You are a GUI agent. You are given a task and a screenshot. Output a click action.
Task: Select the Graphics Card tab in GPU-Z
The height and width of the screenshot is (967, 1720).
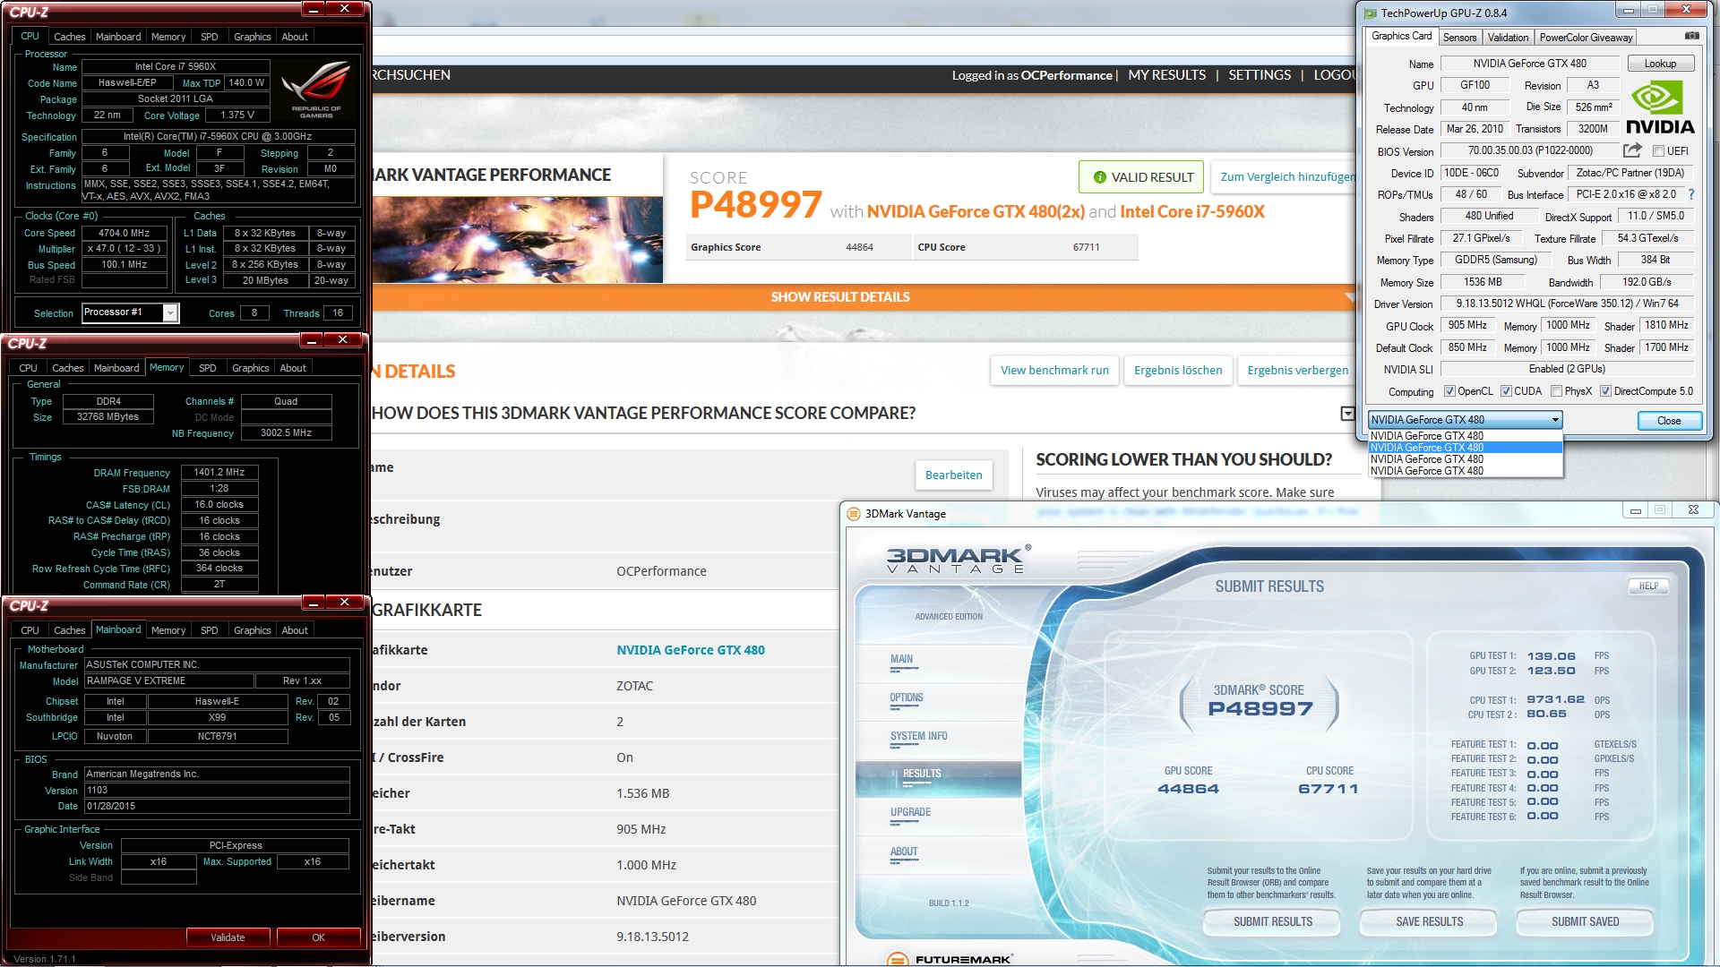pyautogui.click(x=1401, y=36)
